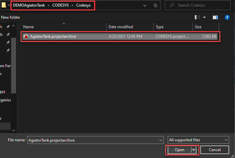235x158 pixels.
Task: Open the arrow between DEMOAgiatorTank and CODESYS
Action: 48,6
